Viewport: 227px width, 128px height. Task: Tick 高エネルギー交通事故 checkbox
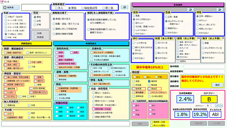pyautogui.click(x=91, y=52)
